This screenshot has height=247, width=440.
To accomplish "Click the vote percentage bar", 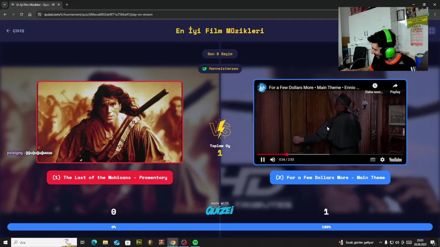I will pos(220,227).
